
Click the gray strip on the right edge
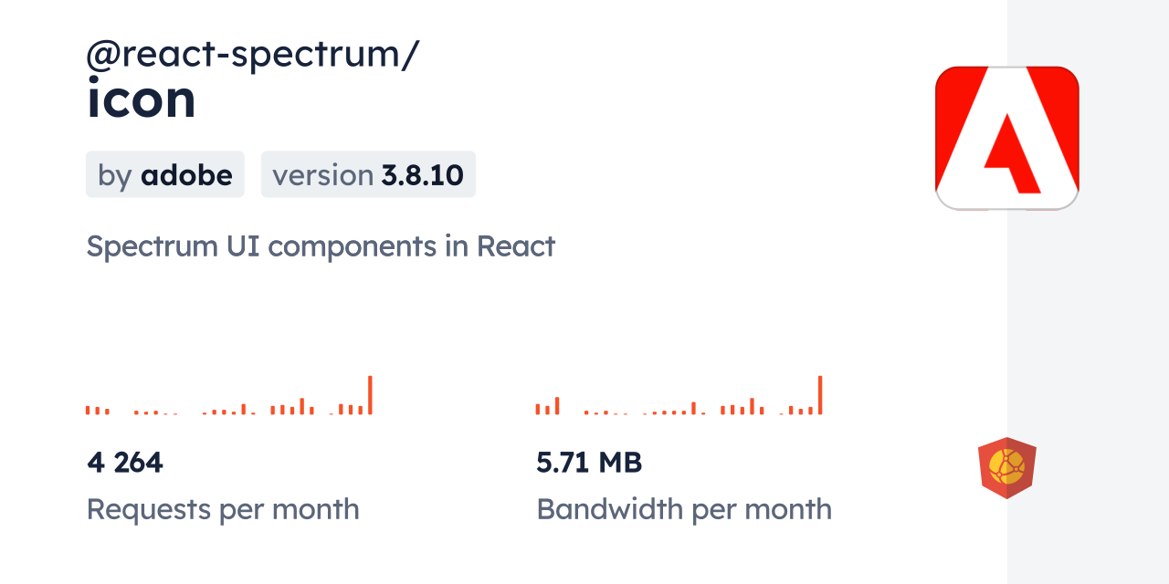tap(1088, 292)
